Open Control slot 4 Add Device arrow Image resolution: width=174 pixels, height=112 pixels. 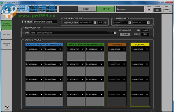147,94
